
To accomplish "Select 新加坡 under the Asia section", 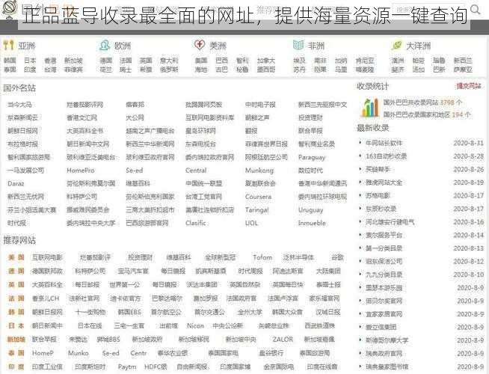I will 73,61.
